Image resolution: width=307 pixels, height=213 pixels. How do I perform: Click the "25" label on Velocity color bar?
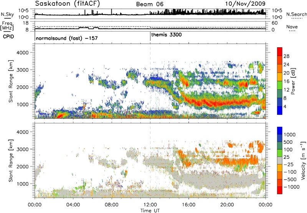coord(287,157)
